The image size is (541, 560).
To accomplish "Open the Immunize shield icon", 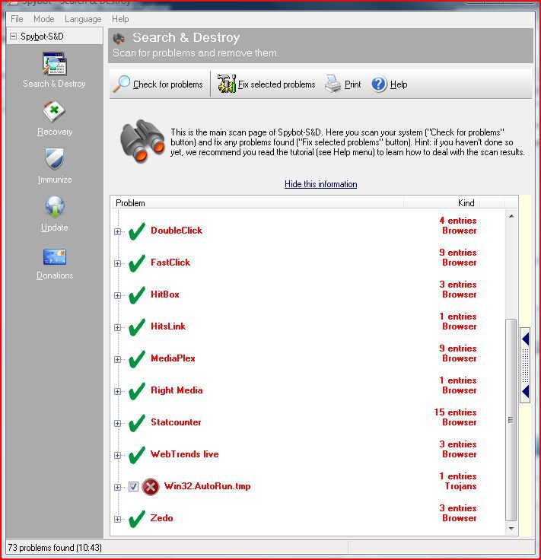I will [54, 159].
